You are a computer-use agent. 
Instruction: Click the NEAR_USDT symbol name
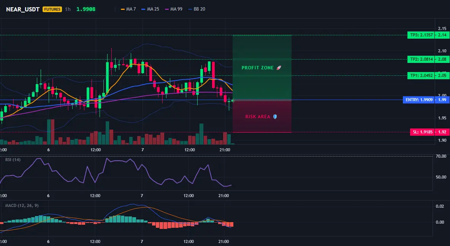pyautogui.click(x=23, y=9)
